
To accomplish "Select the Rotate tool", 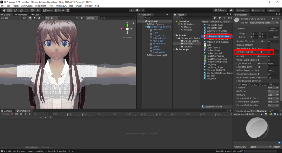I will pyautogui.click(x=15, y=10).
